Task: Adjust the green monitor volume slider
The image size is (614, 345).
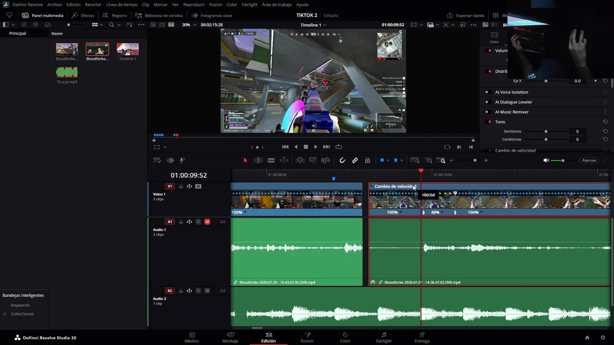Action: (563, 161)
